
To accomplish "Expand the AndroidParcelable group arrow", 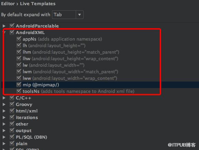I will pyautogui.click(x=4, y=26).
